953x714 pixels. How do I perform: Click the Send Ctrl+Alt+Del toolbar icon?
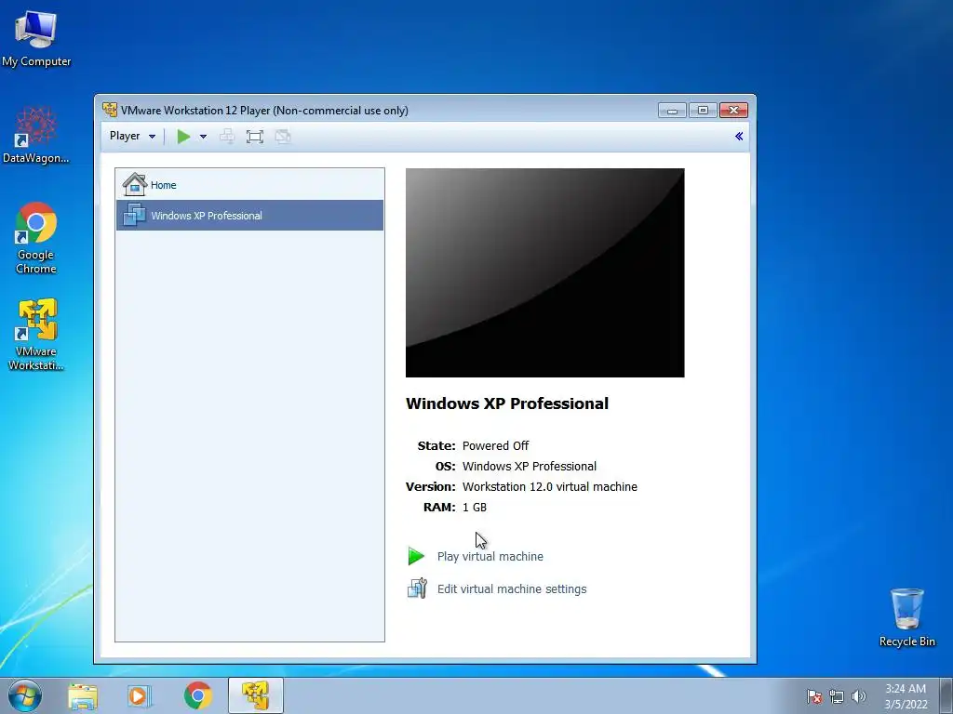227,136
